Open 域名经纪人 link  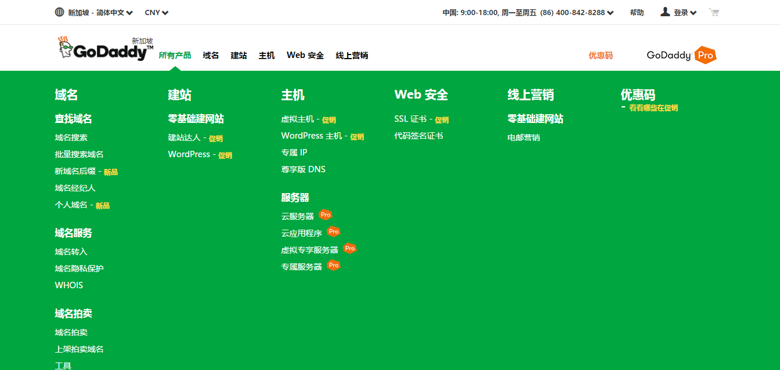[75, 188]
